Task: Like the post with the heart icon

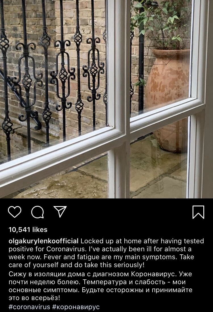Action: (x=14, y=212)
